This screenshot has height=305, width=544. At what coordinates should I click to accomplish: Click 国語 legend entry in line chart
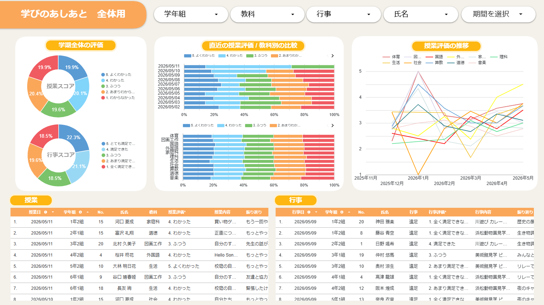(435, 57)
